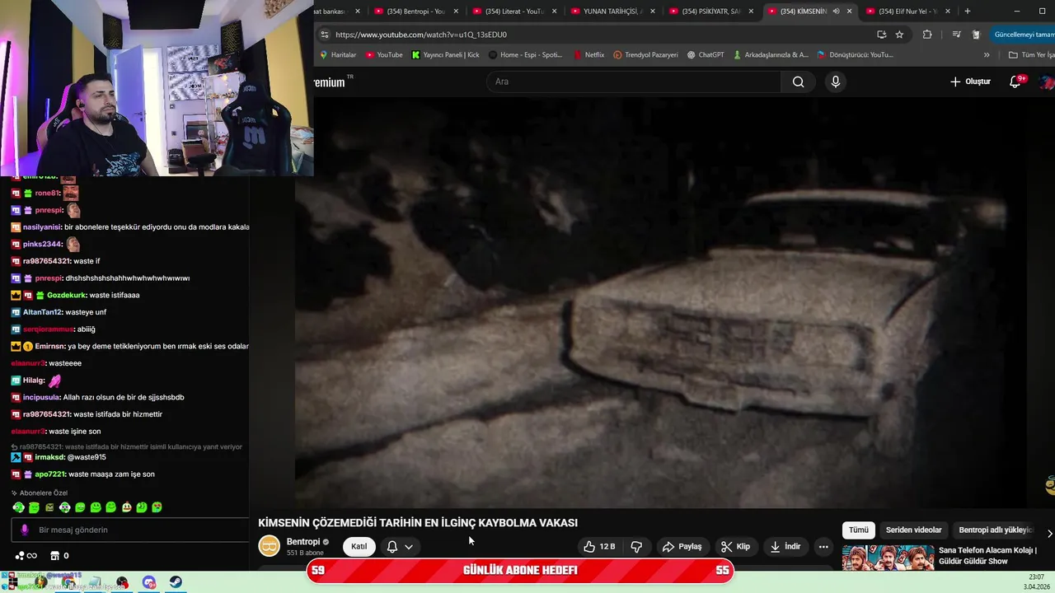Open the Tüm Yer İşaretleri bookmarks folder
This screenshot has height=593, width=1055.
tap(1031, 55)
